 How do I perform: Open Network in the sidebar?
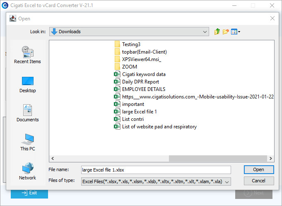(27, 171)
